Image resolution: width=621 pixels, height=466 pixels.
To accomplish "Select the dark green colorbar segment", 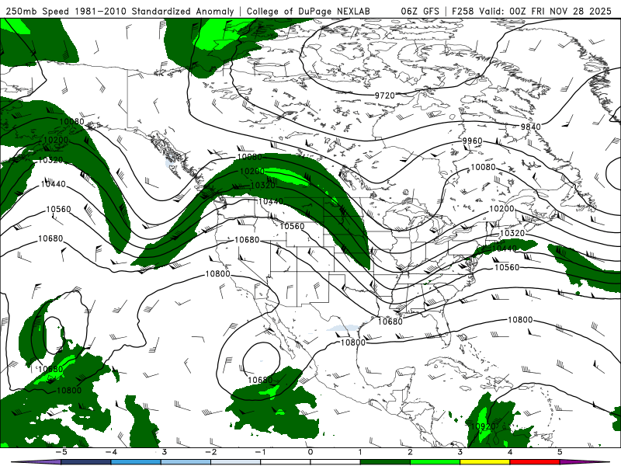I will pos(385,462).
